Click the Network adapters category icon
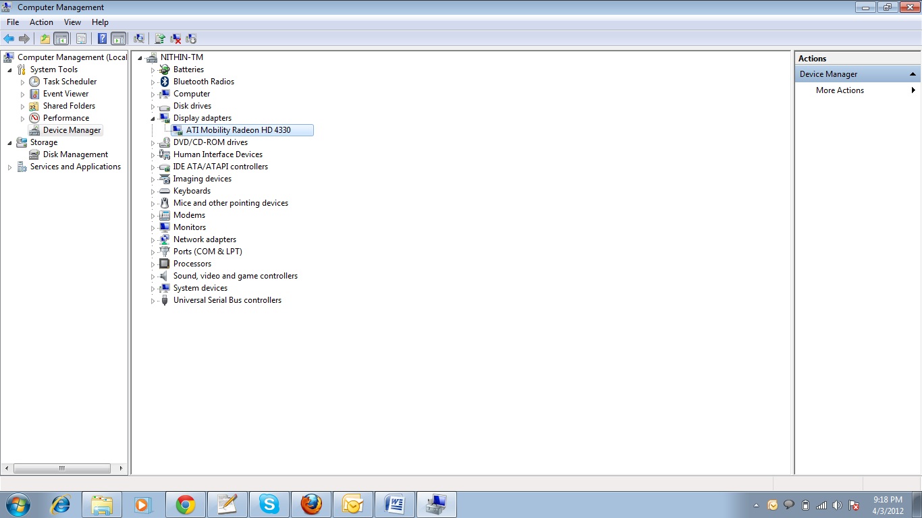The image size is (922, 518). tap(164, 239)
